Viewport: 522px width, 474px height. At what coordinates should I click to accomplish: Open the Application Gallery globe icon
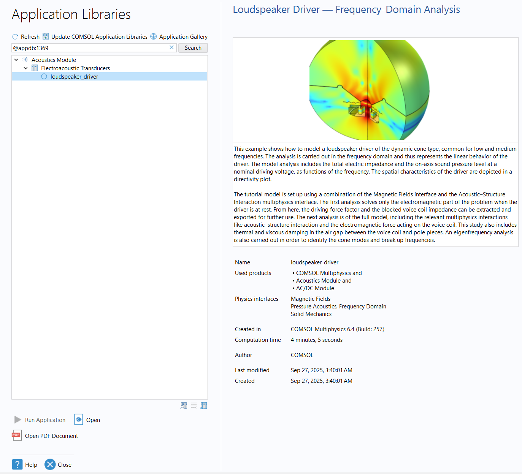pos(154,36)
